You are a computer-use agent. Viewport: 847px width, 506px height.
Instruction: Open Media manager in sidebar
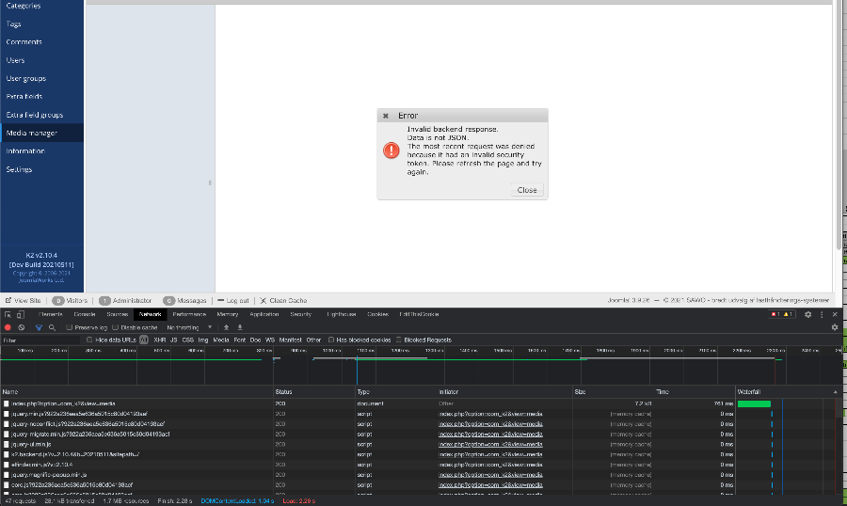[x=41, y=133]
